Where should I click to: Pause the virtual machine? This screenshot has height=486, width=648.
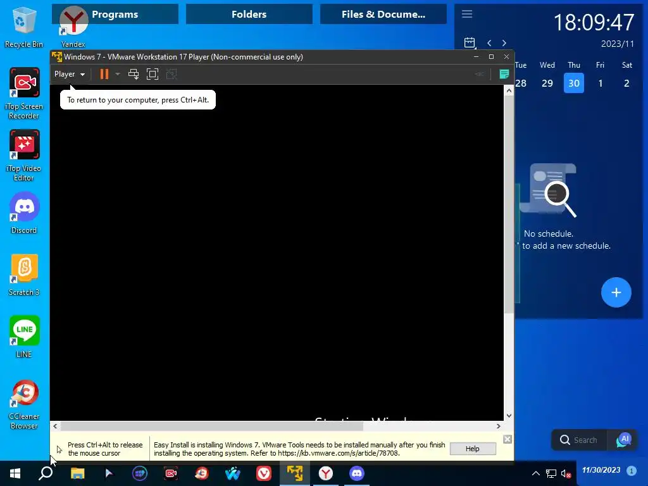click(104, 74)
